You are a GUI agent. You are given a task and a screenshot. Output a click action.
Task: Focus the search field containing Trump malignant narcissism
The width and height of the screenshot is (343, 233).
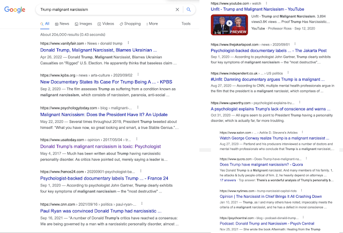(x=107, y=10)
